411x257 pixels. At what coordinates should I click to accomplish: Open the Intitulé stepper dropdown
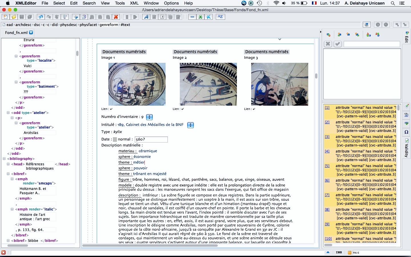pos(190,125)
